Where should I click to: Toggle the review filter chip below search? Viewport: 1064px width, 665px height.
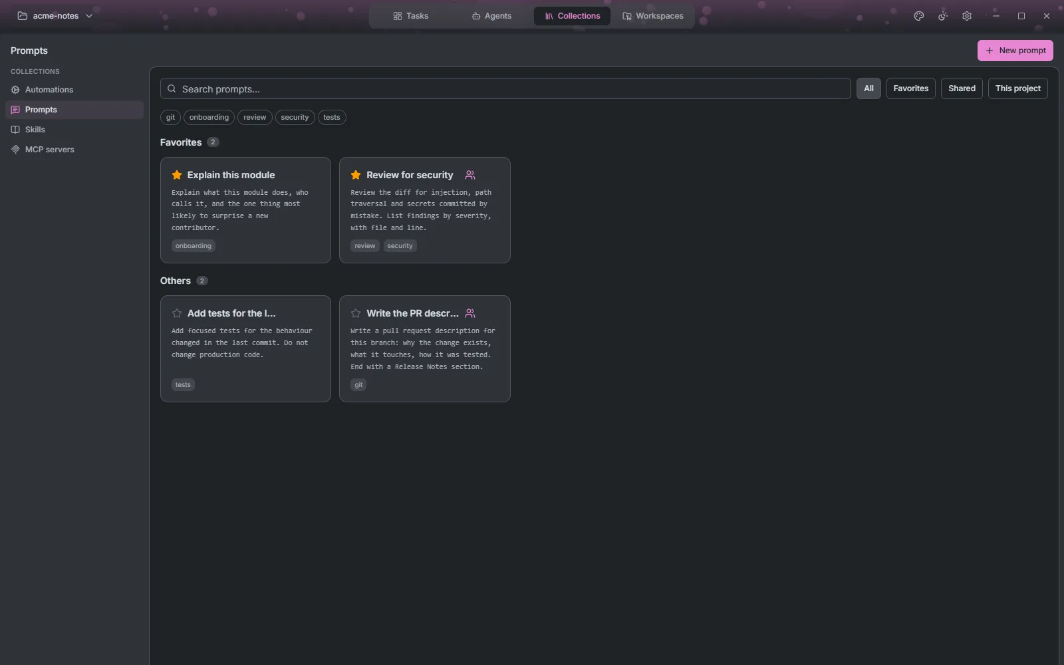(255, 118)
